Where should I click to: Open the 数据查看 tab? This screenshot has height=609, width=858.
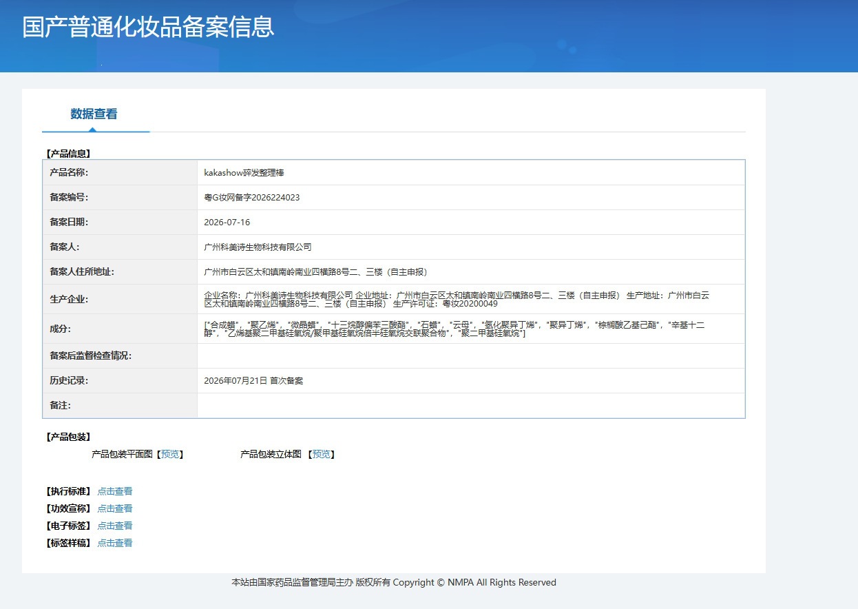pos(94,114)
